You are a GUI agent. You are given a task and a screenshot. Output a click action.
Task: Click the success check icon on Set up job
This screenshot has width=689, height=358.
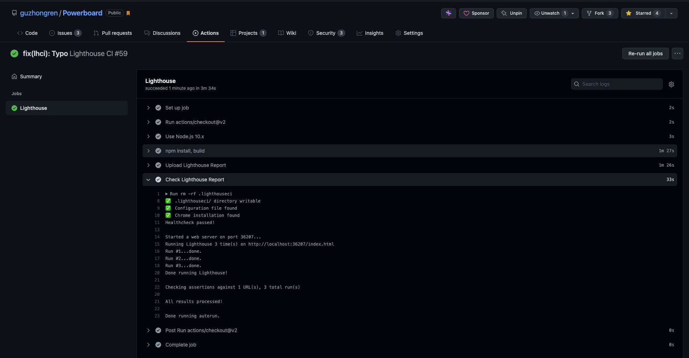(x=158, y=108)
